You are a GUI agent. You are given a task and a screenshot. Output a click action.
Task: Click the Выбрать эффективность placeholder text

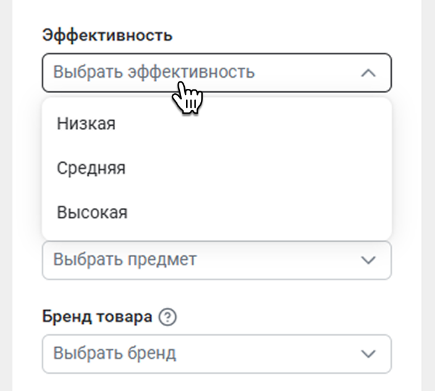tap(153, 72)
